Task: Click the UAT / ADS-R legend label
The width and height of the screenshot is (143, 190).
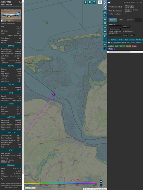Action: click(120, 46)
